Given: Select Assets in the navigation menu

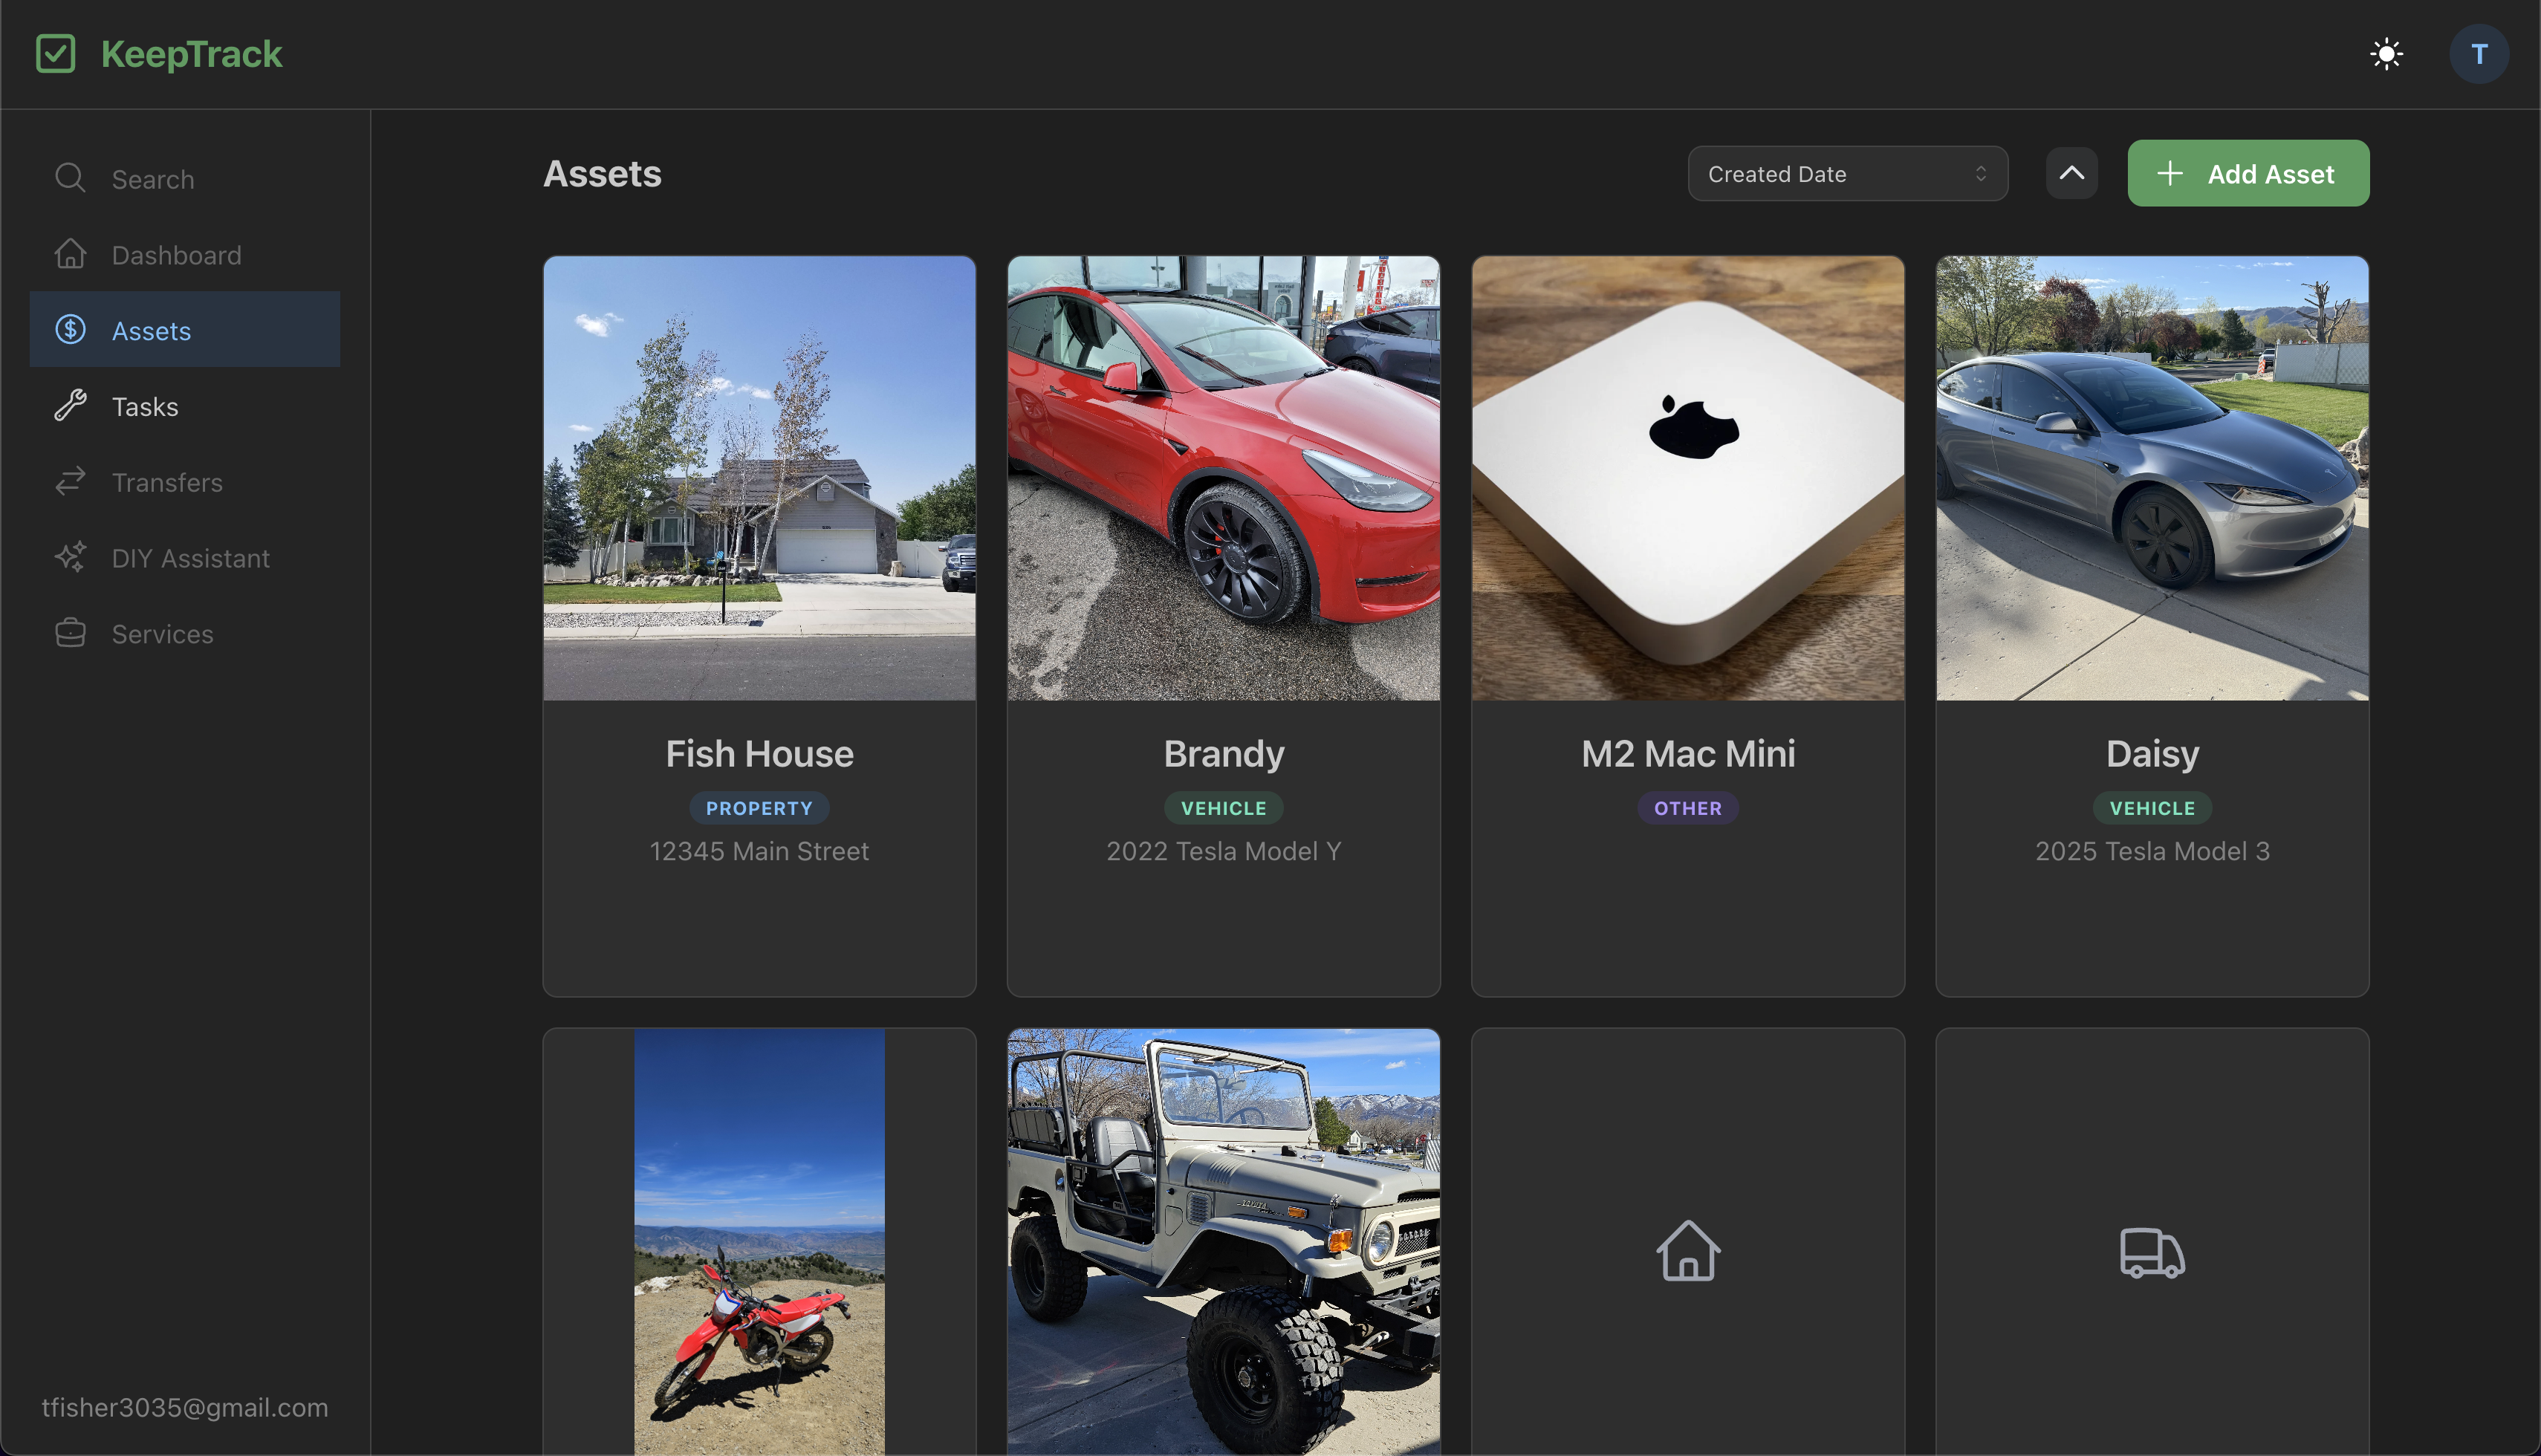Looking at the screenshot, I should click(151, 330).
